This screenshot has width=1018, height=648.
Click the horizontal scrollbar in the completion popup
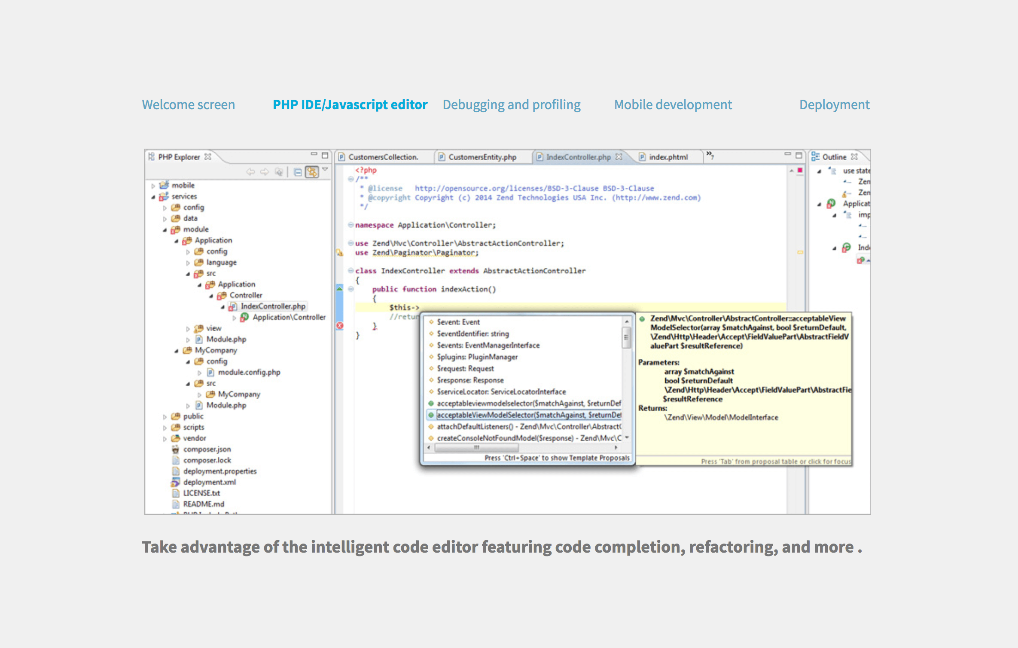523,448
